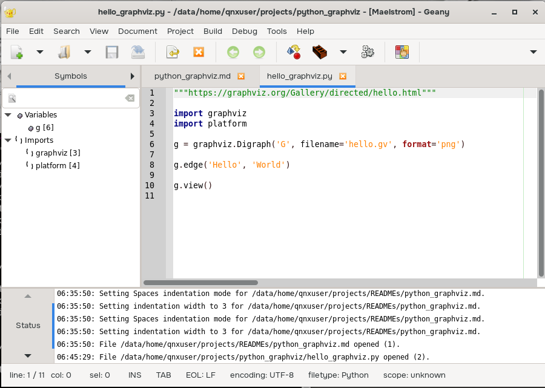This screenshot has height=388, width=545.
Task: Open the color chooser toolbar icon
Action: tap(402, 52)
